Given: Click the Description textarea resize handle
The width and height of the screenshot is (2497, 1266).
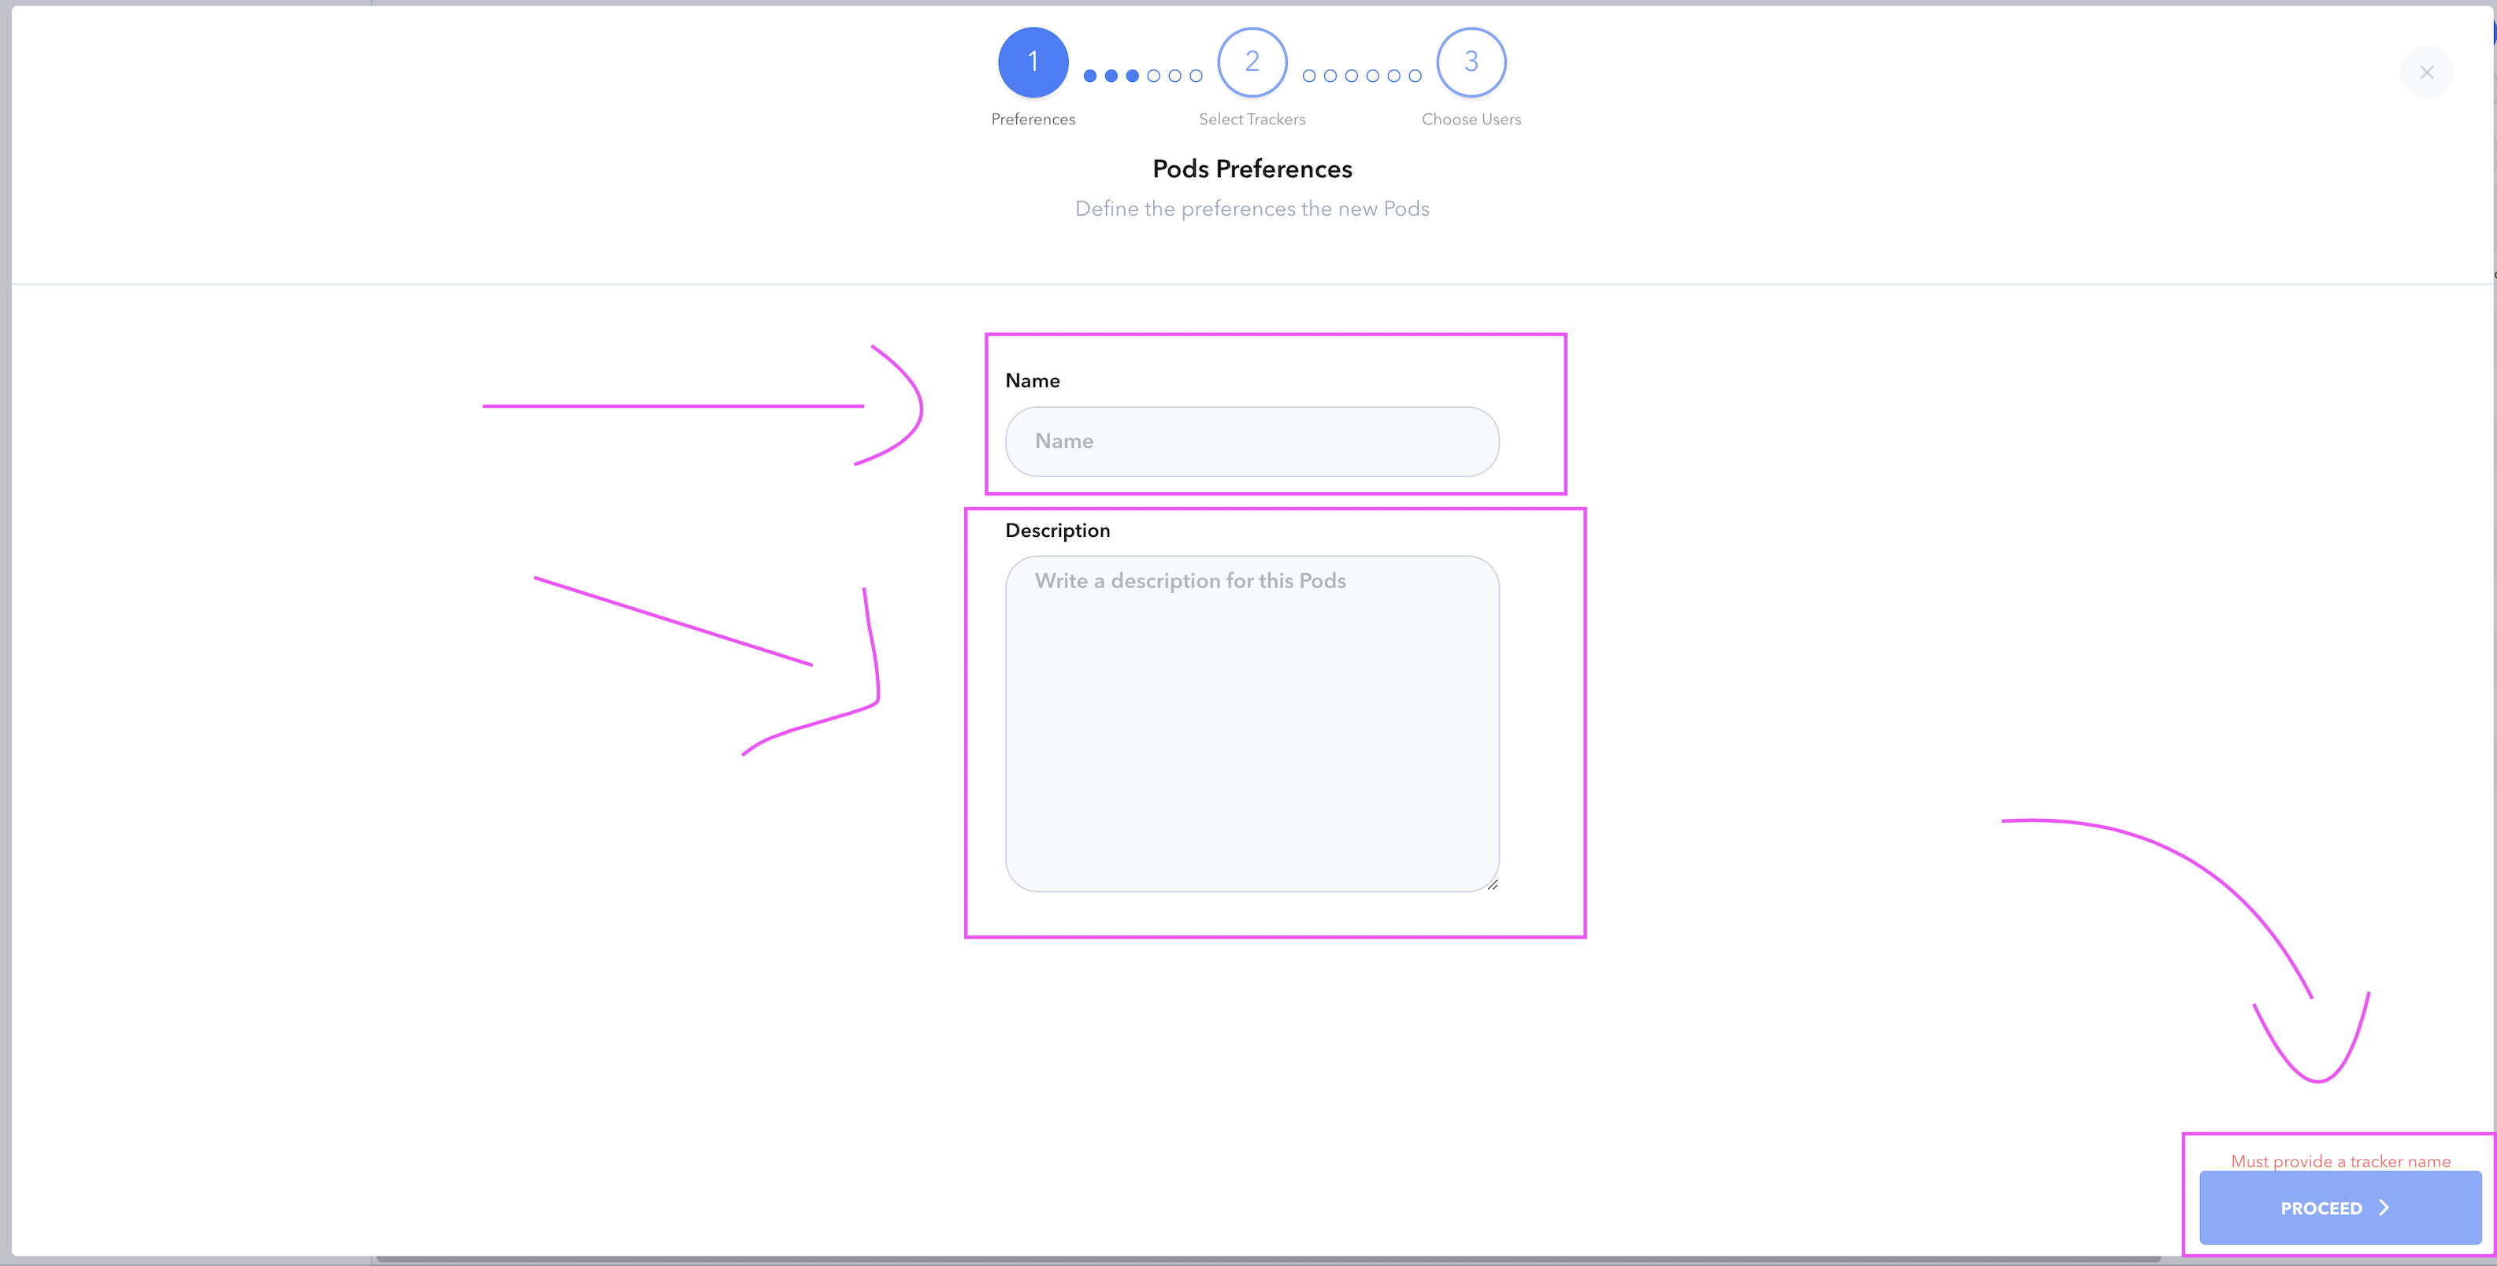Looking at the screenshot, I should (x=1492, y=884).
